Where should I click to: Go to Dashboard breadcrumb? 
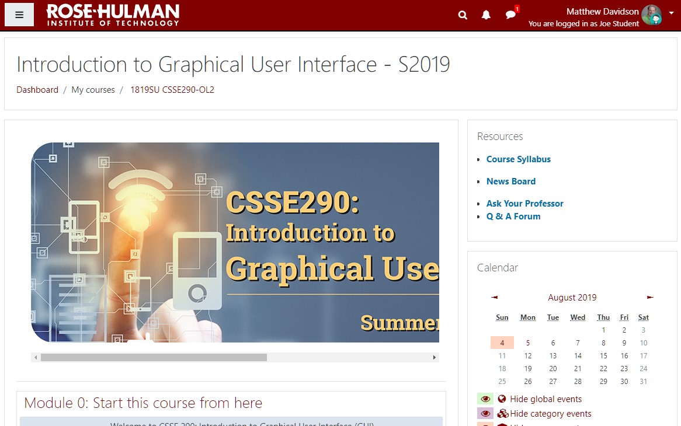(x=37, y=90)
